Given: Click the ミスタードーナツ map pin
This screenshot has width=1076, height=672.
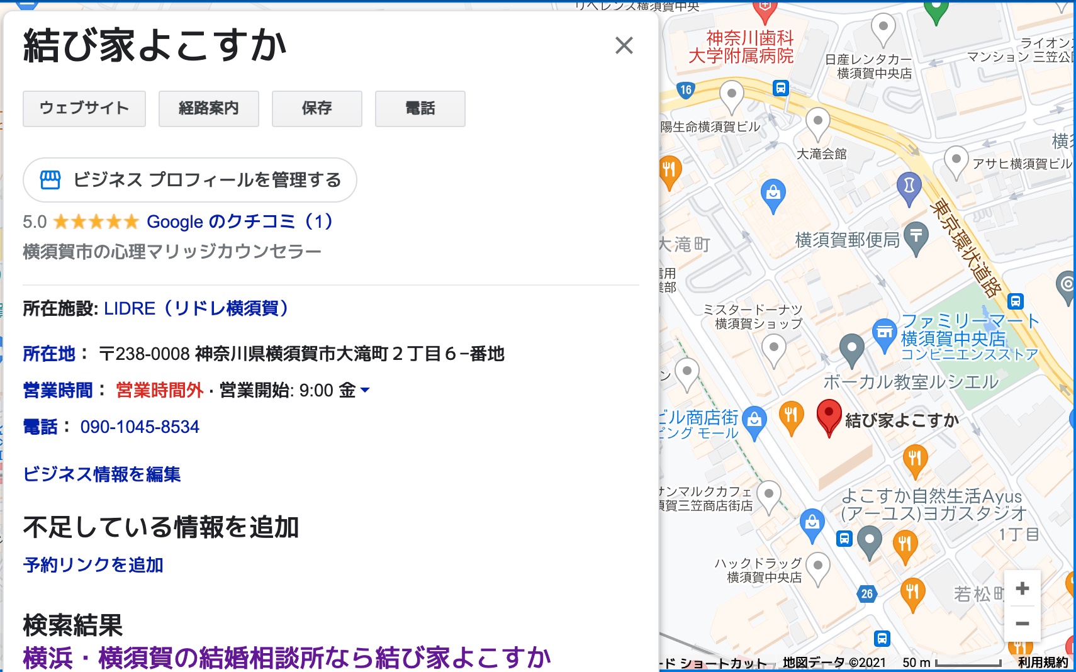Looking at the screenshot, I should (x=774, y=349).
